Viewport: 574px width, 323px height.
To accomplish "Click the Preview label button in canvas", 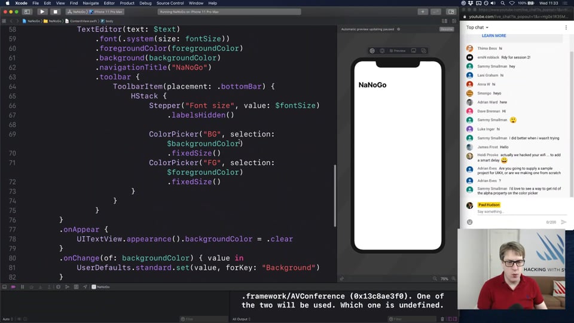I will (x=398, y=51).
